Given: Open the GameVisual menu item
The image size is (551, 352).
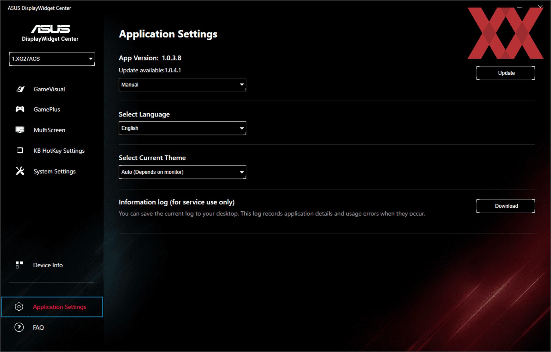Looking at the screenshot, I should (x=49, y=89).
